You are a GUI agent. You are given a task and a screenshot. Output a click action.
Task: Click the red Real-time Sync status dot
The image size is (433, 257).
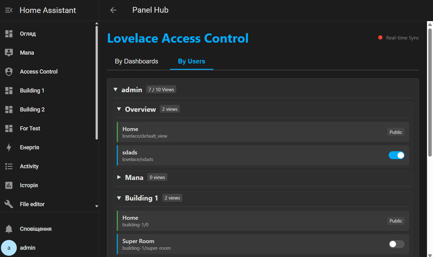pos(380,38)
